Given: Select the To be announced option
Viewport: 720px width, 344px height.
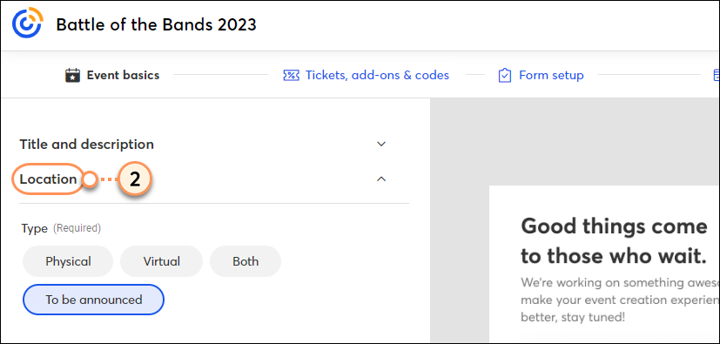Looking at the screenshot, I should coord(93,300).
